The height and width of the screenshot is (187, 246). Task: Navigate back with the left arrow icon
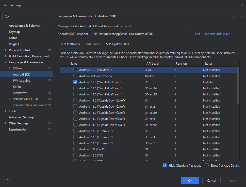[x=234, y=17]
